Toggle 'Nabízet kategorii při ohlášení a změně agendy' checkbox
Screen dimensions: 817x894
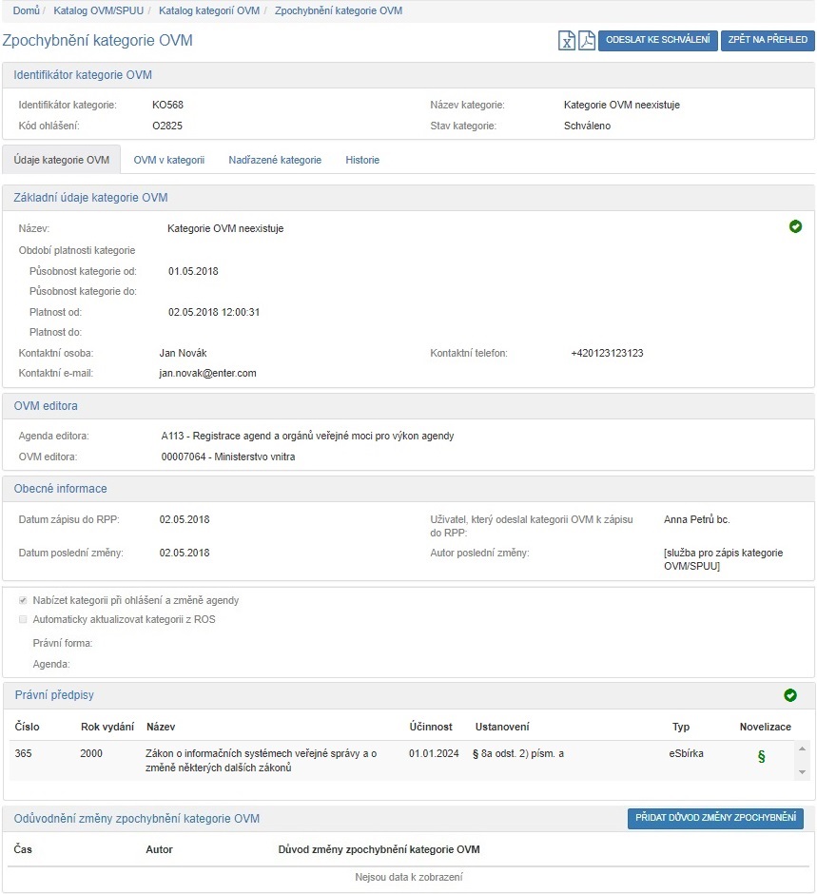click(23, 600)
